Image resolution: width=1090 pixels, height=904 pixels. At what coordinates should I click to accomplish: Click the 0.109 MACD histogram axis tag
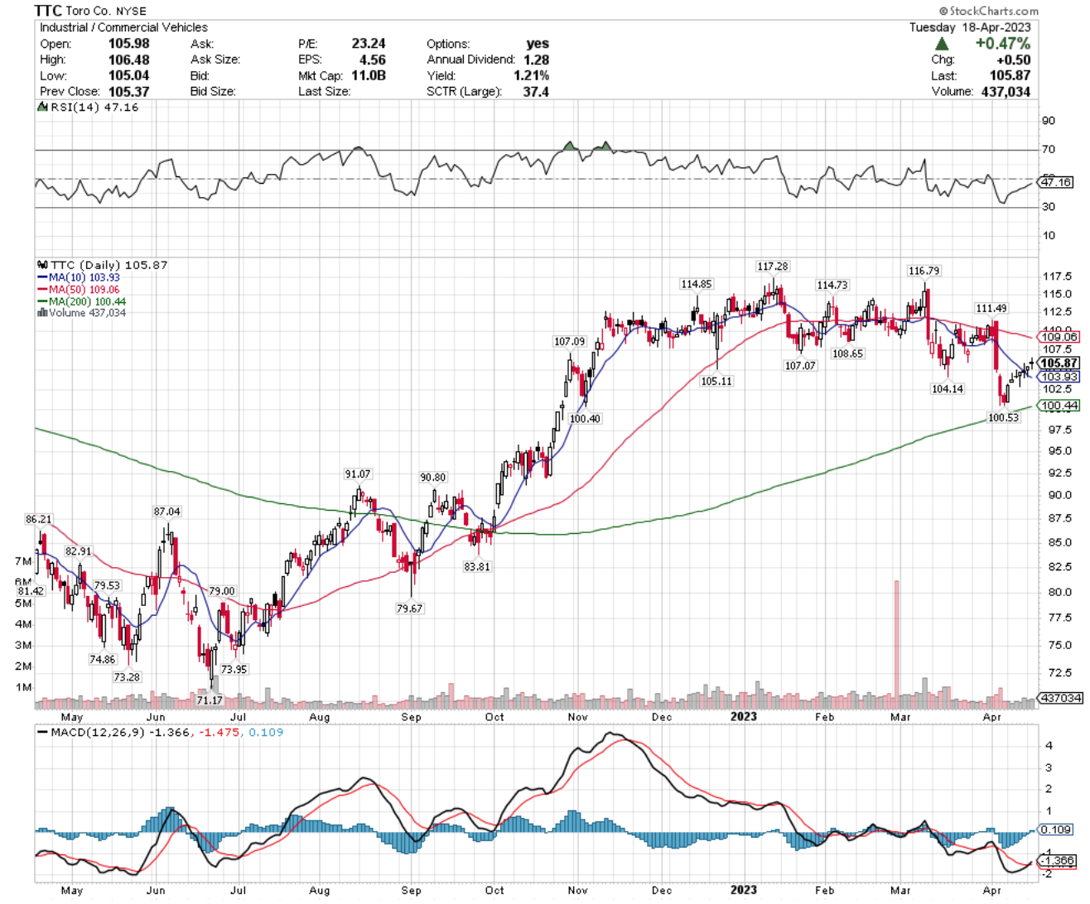1056,829
